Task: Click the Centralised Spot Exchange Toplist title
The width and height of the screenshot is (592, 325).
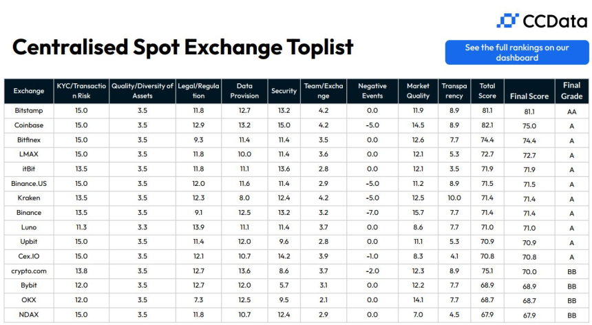Action: tap(182, 47)
